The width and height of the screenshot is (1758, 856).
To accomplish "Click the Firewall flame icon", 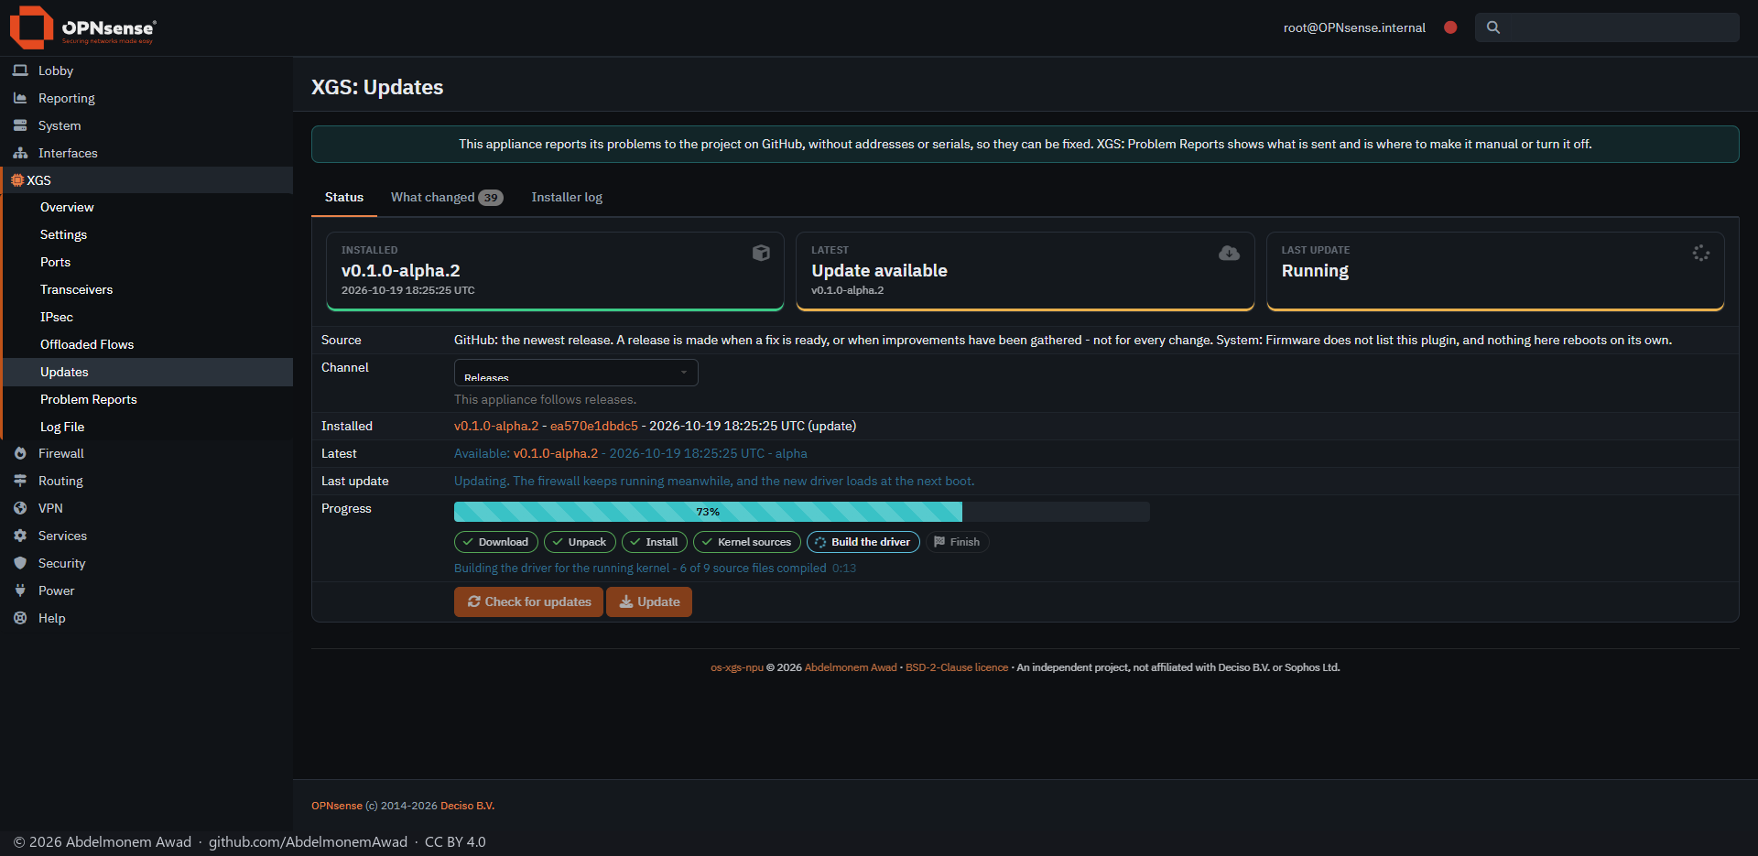I will point(20,453).
